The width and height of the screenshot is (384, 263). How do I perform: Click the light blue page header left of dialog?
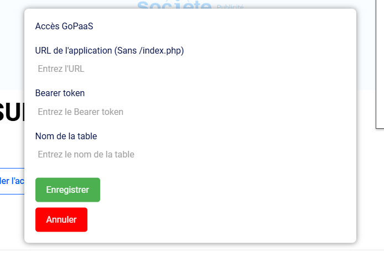coord(12,44)
